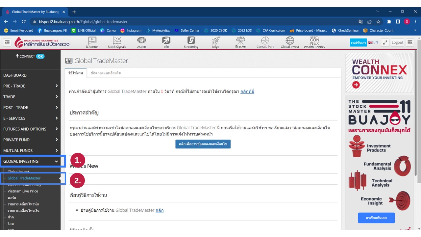The image size is (421, 237).
Task: Open พอร์ต sidebar item
Action: [x=12, y=197]
